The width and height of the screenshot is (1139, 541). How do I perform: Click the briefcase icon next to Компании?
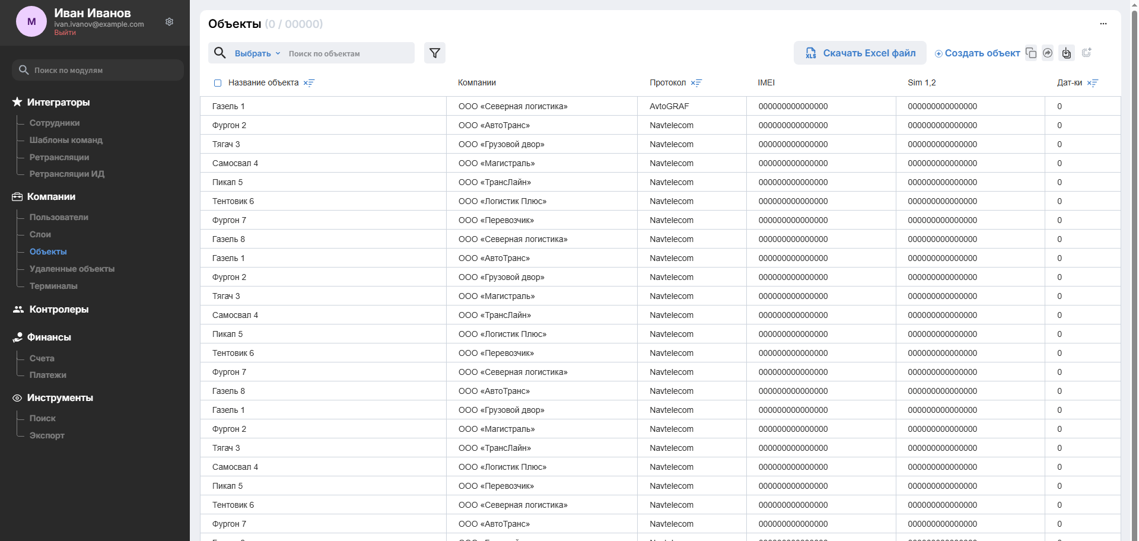tap(17, 196)
